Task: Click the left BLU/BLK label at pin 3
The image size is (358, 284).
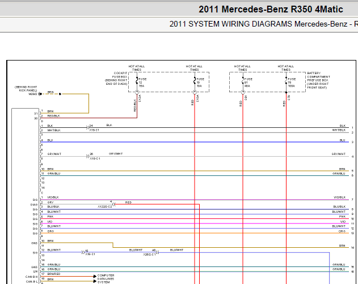Action: tap(53, 206)
